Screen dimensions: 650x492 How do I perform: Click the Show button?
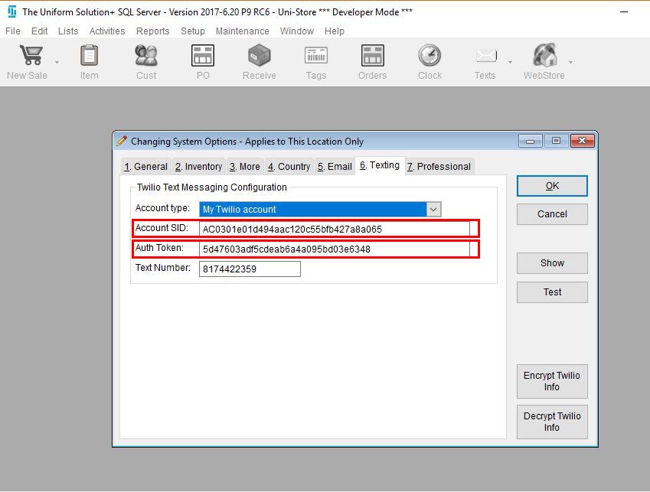point(552,263)
